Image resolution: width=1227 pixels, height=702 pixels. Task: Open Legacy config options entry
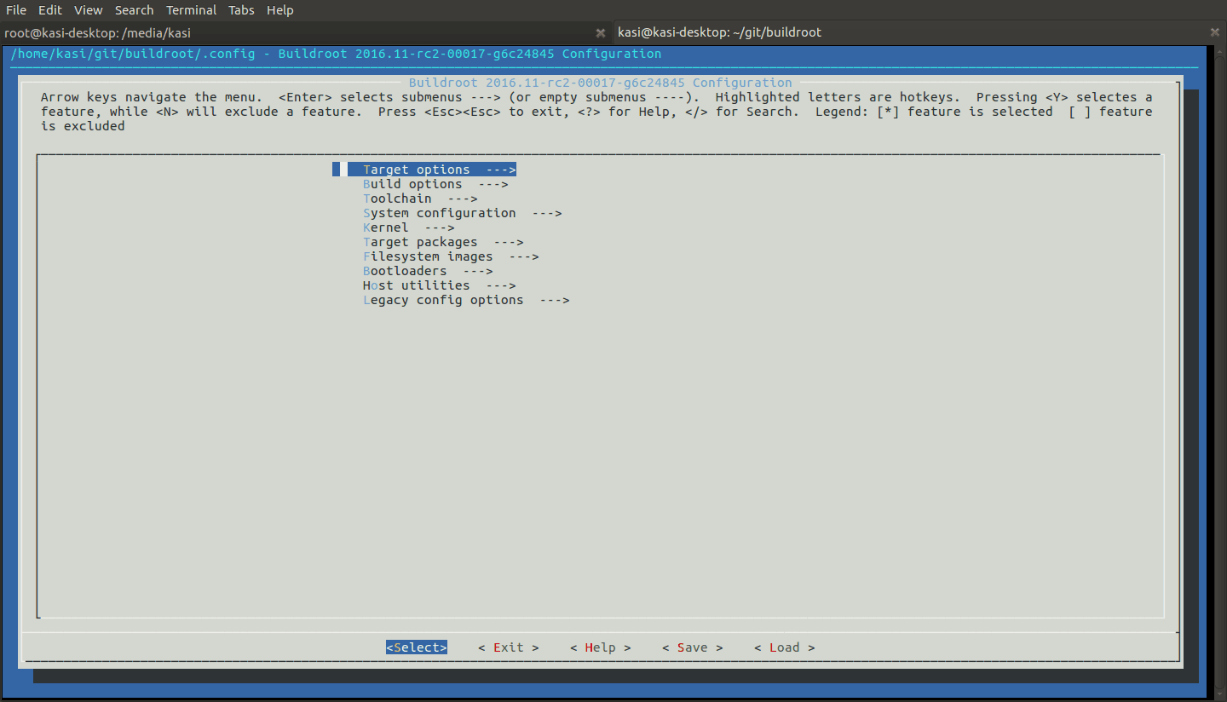[465, 300]
